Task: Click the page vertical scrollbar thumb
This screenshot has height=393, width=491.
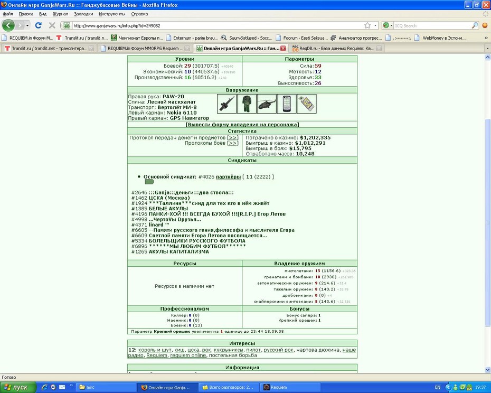Action: 487,222
